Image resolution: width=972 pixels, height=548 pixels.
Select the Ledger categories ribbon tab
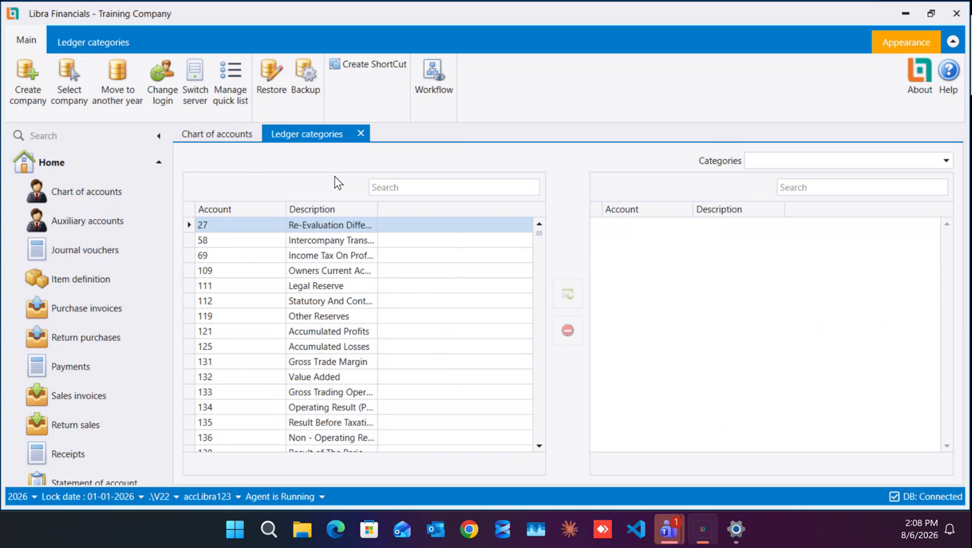click(93, 42)
